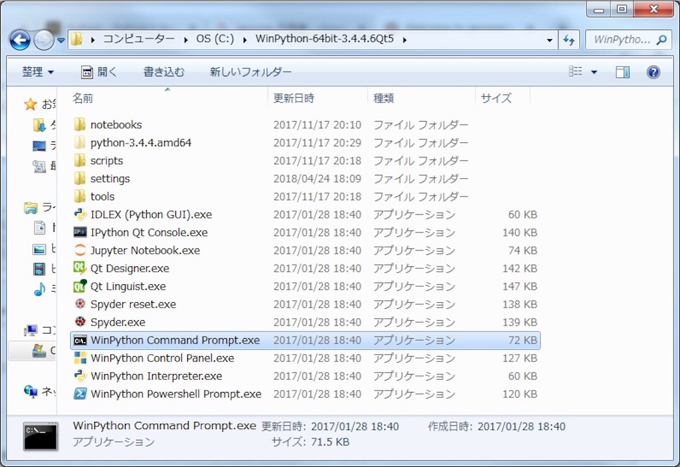Select コンピューター in the address path
This screenshot has width=680, height=467.
(x=139, y=39)
